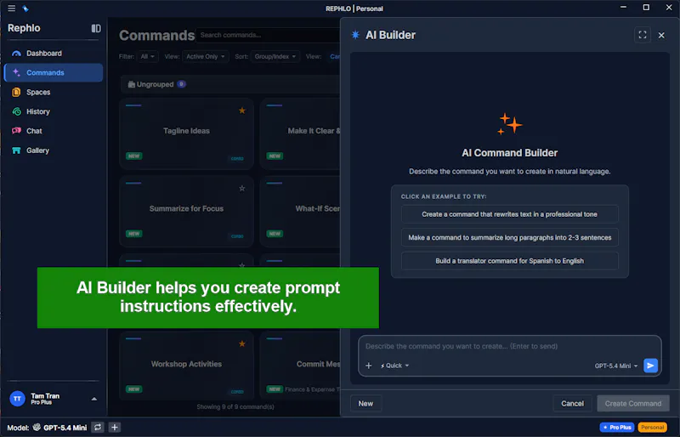
Task: Click the AI Command Builder heading text
Action: 509,153
